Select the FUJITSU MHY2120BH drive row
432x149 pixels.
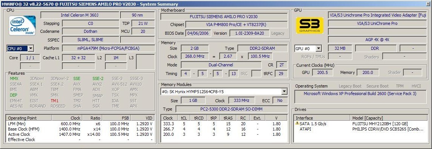[x=361, y=124]
